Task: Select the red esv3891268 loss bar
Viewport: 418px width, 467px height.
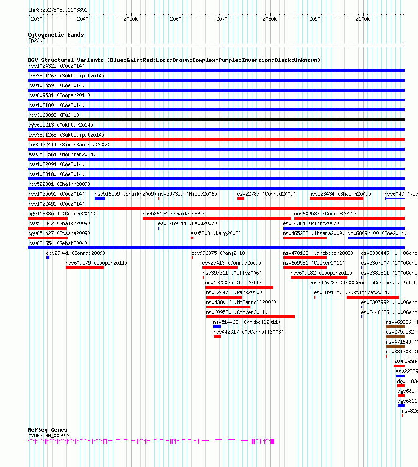Action: (217, 139)
